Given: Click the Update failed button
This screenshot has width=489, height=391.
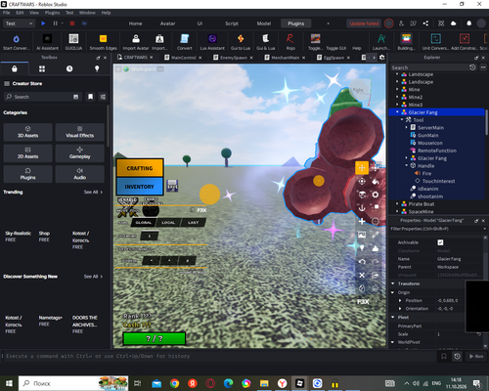Looking at the screenshot, I should pyautogui.click(x=364, y=23).
